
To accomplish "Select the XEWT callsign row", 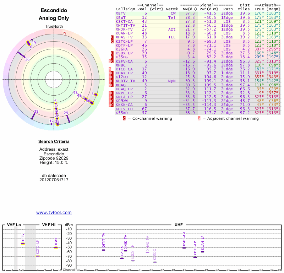I will (x=121, y=17).
